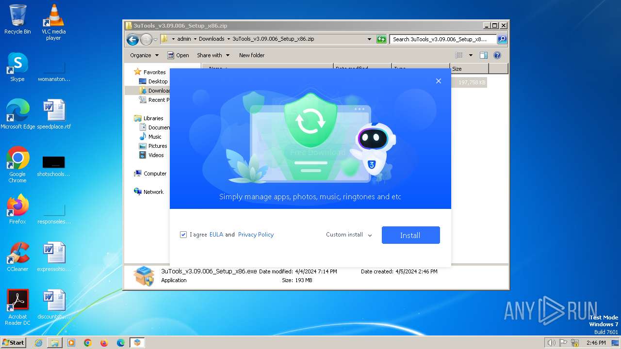Image resolution: width=621 pixels, height=349 pixels.
Task: Click the clock showing 2:46 PM
Action: pos(596,343)
